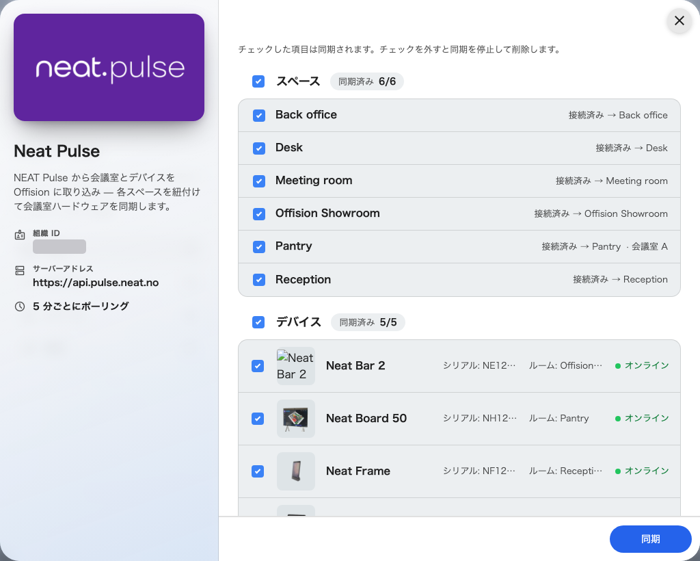Click 接続済み → Back office status
This screenshot has height=561, width=700.
tap(618, 115)
